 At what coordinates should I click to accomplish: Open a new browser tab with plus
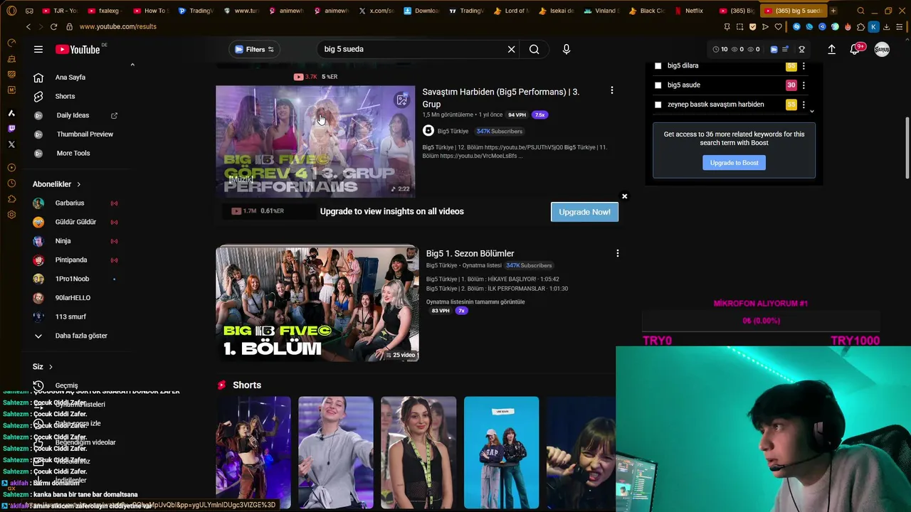pyautogui.click(x=833, y=11)
